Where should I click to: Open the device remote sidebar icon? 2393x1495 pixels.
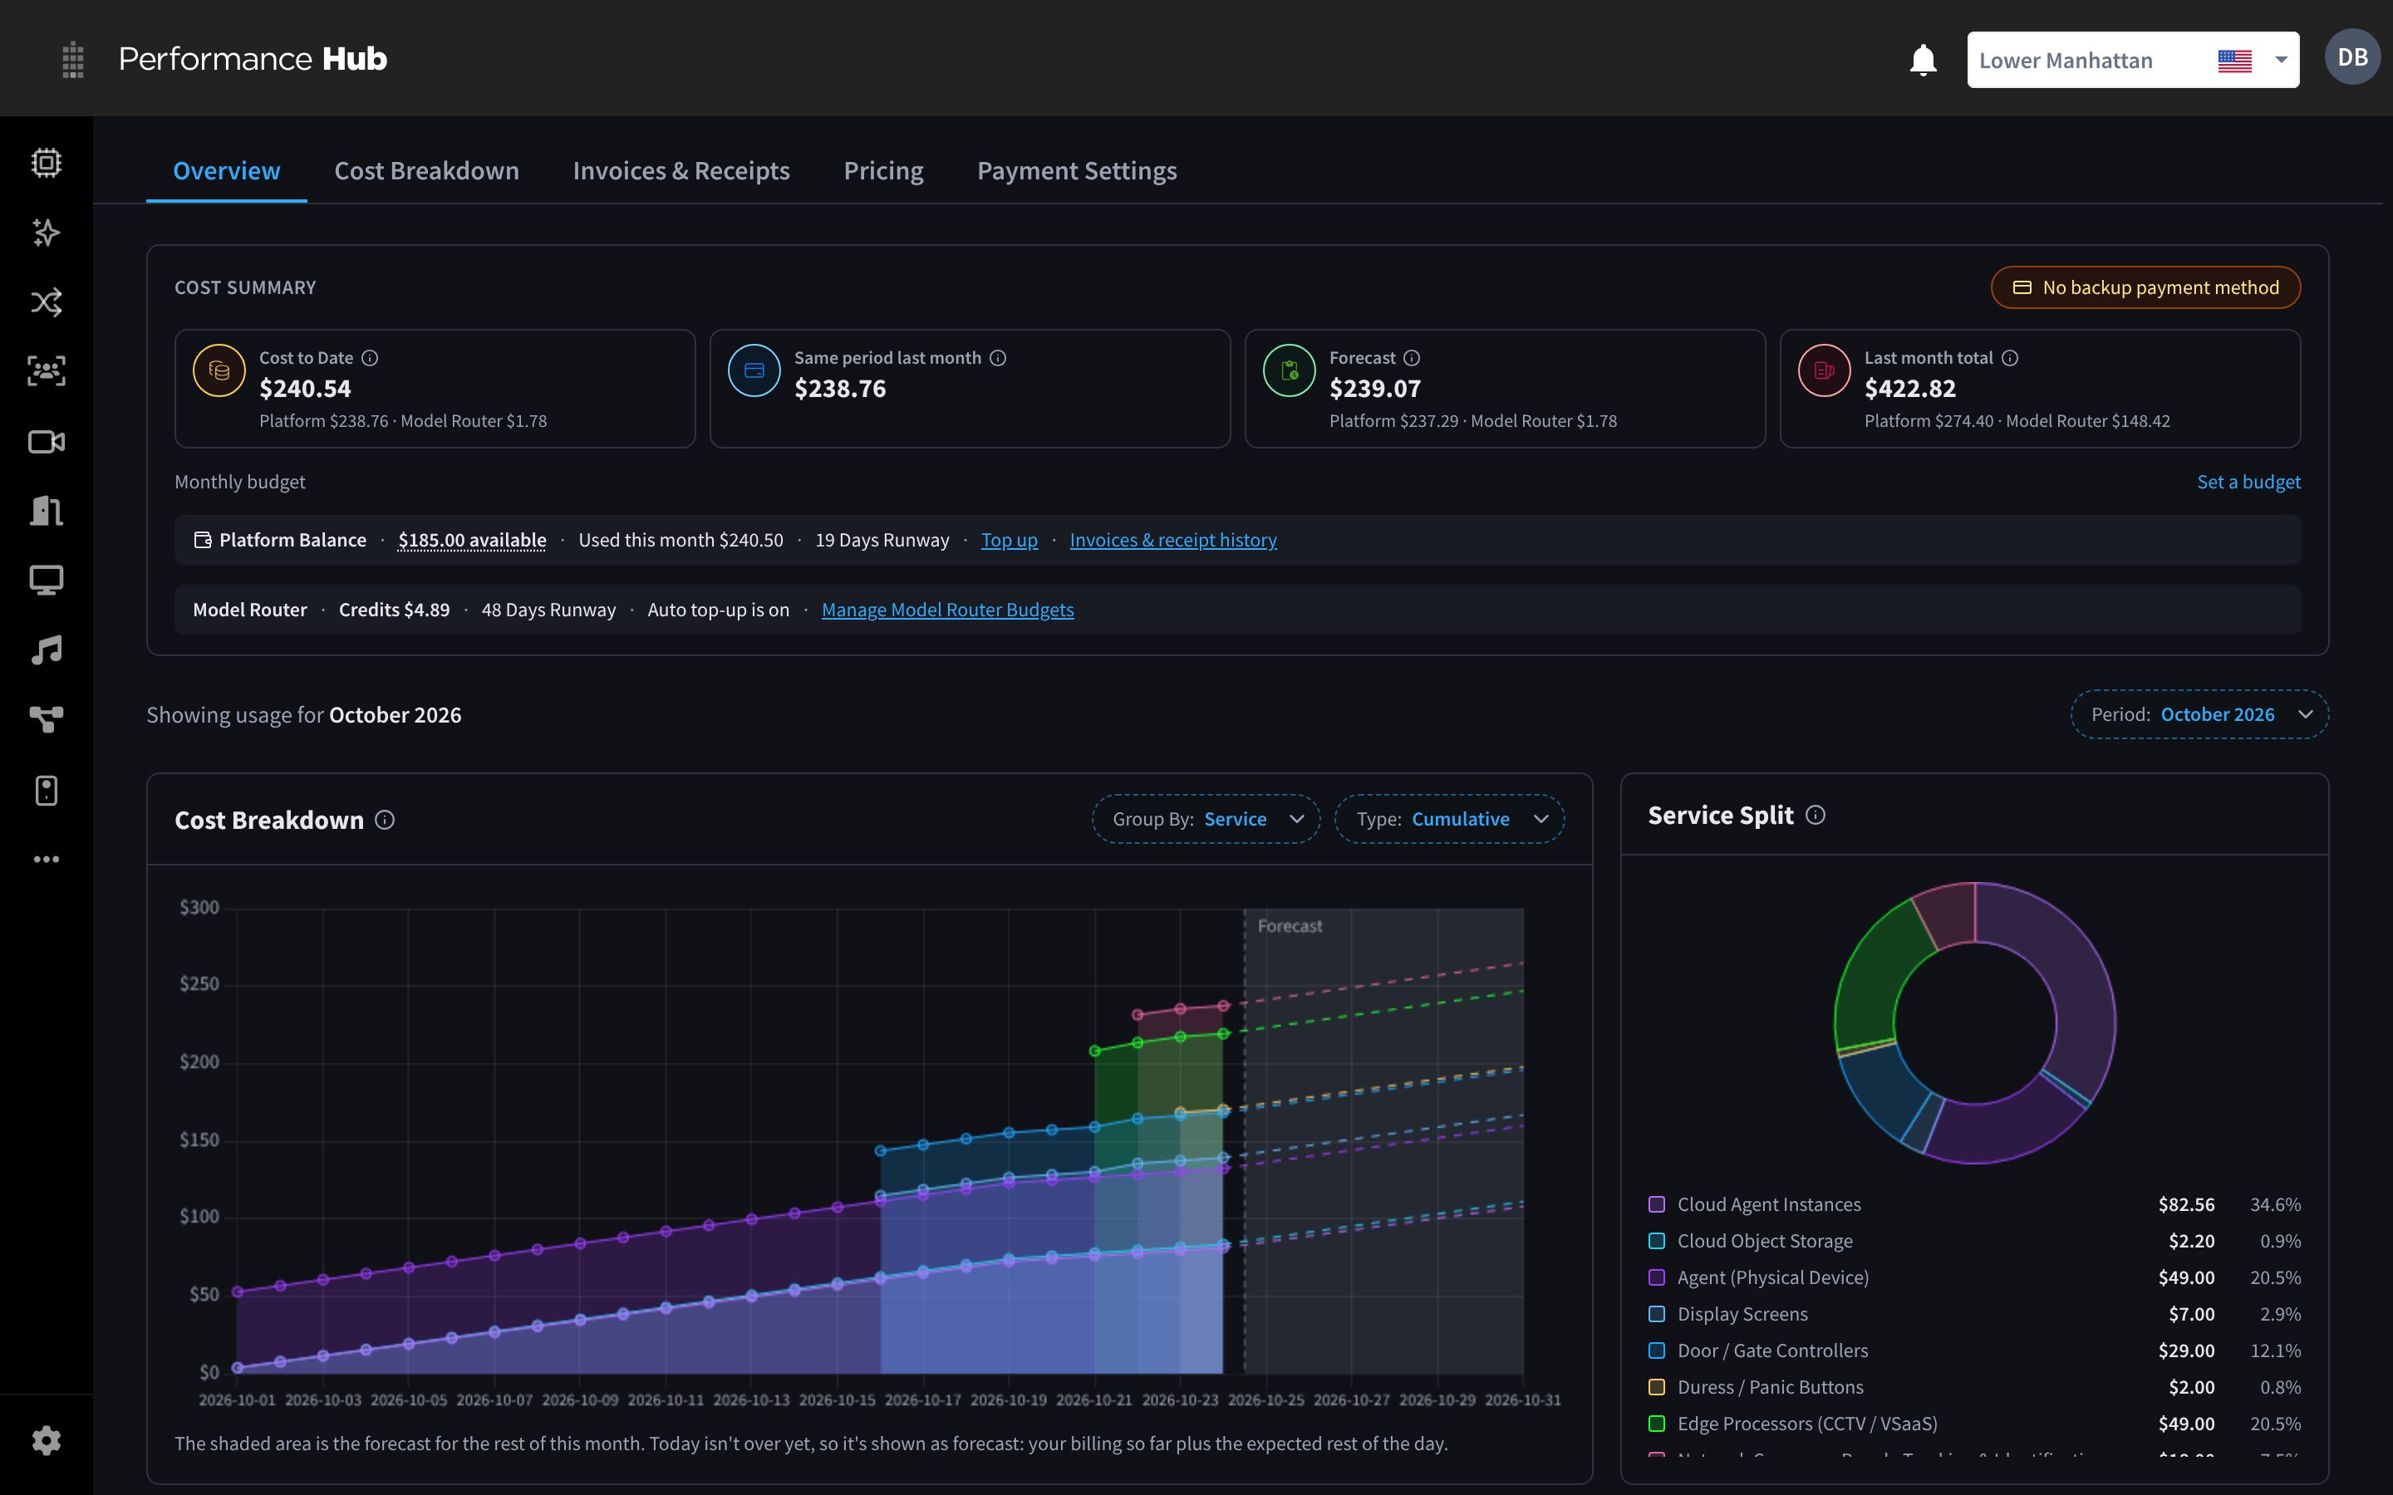coord(47,790)
